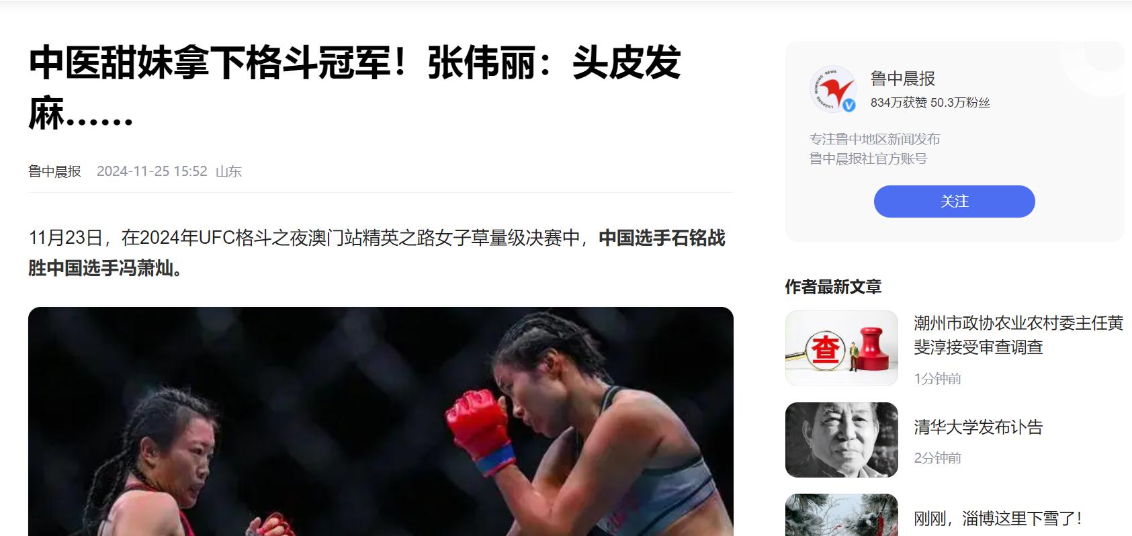Screen dimensions: 1132x536
Task: Open the 潮州市政协农业农村委主任 article title
Action: point(1018,335)
